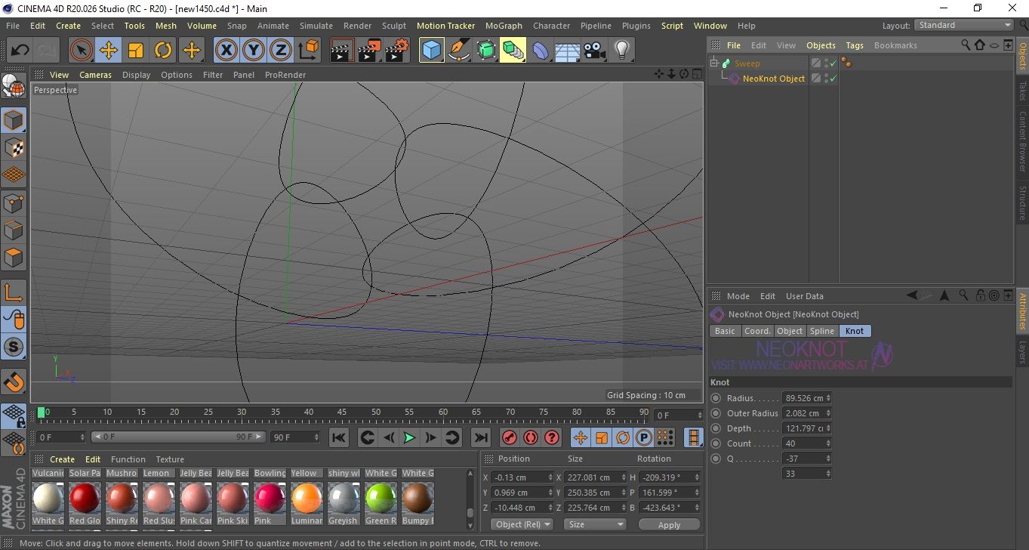The height and width of the screenshot is (550, 1029).
Task: Open the Layout Standard dropdown
Action: (964, 26)
